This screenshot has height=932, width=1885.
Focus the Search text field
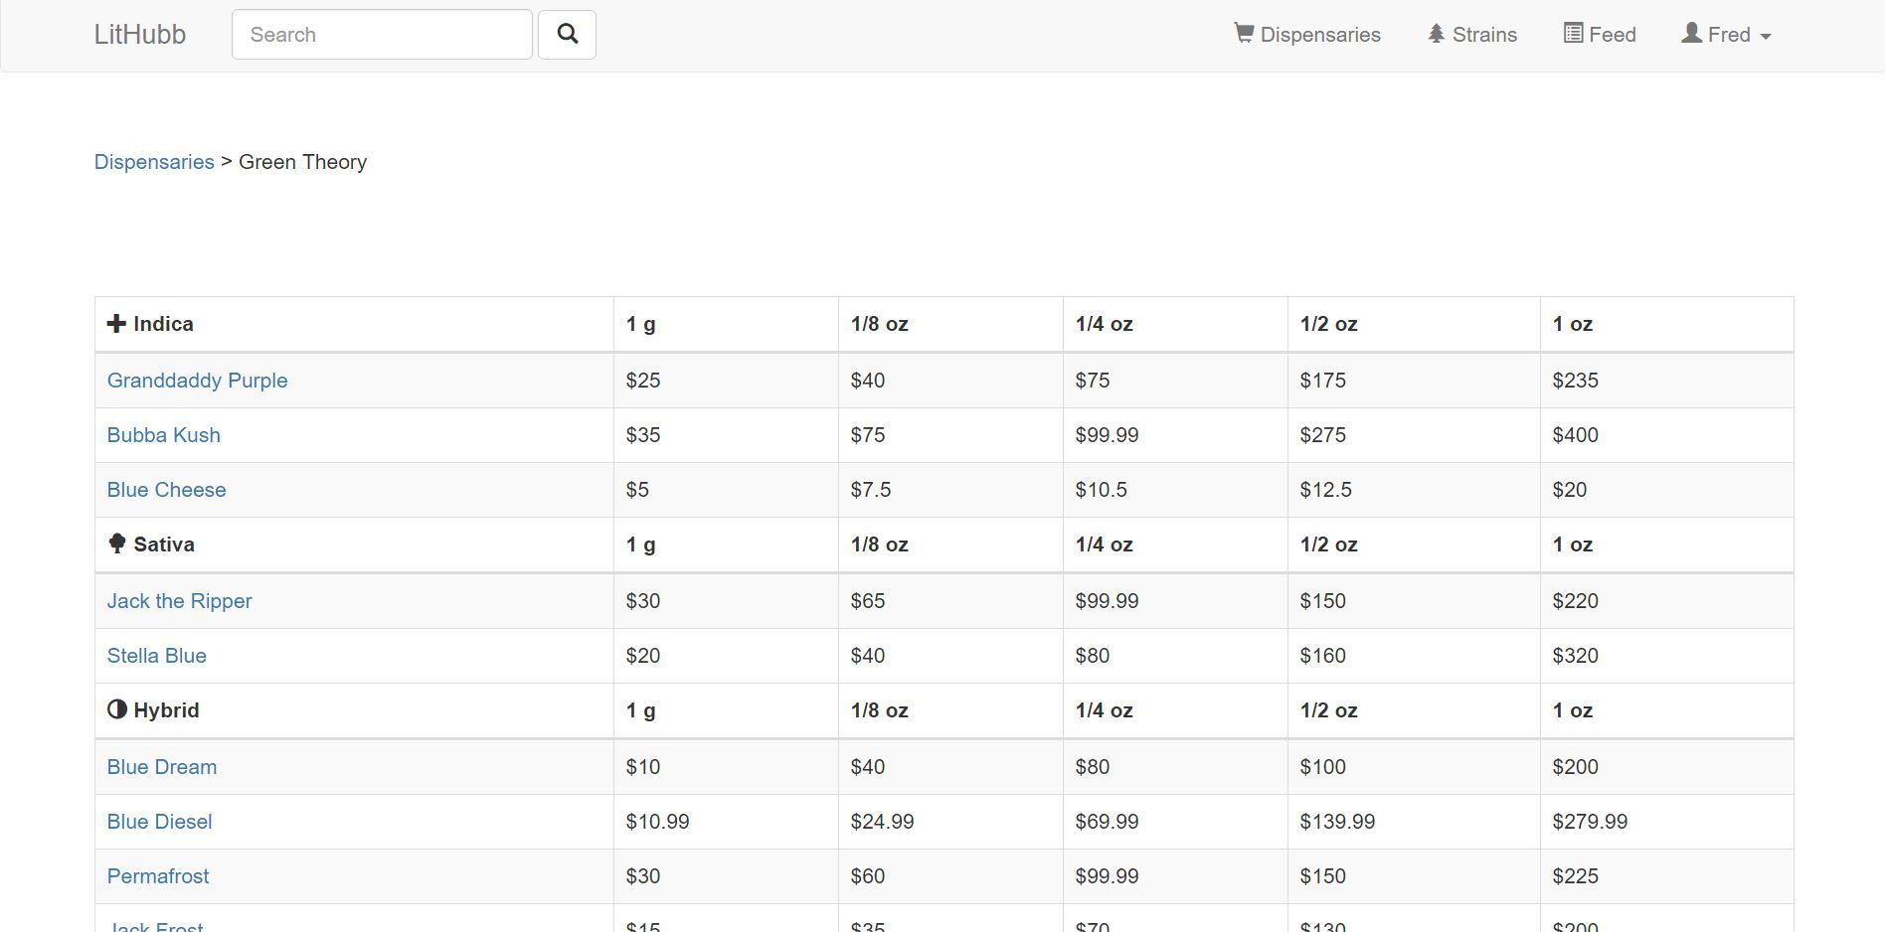tap(382, 35)
